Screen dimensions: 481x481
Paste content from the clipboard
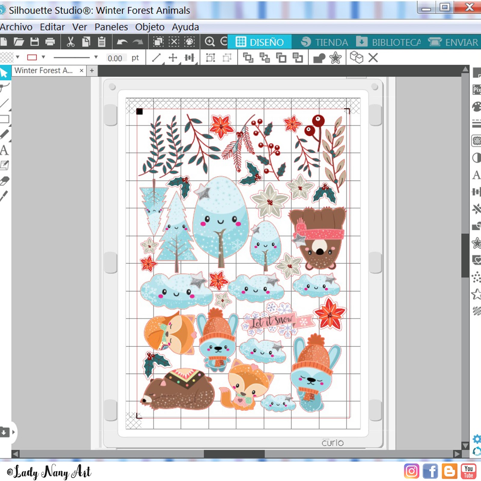(102, 42)
